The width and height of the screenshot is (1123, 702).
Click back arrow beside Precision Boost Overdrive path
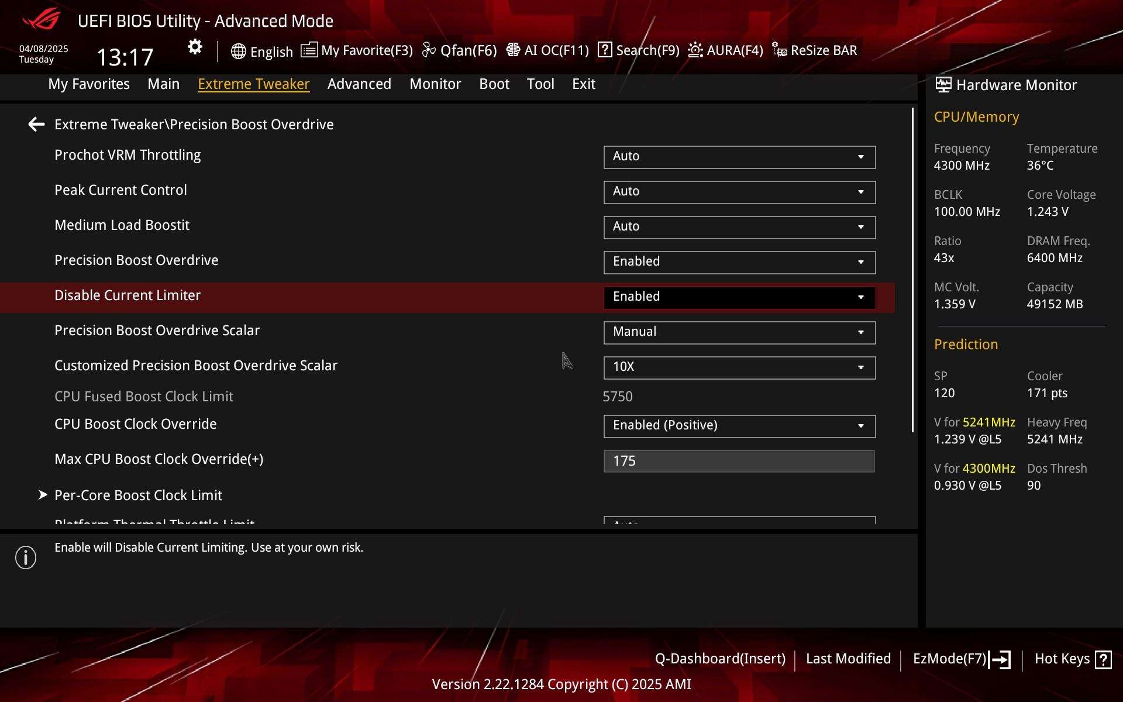tap(36, 125)
